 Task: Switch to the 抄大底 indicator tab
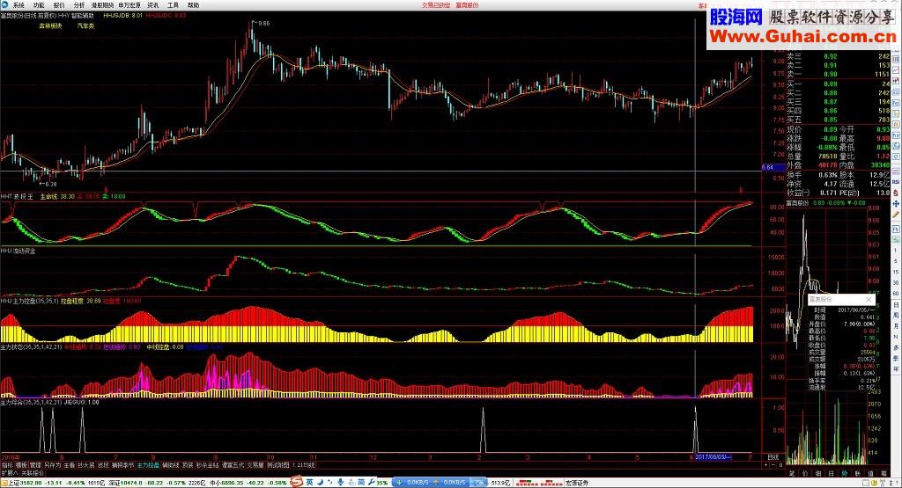pos(85,465)
